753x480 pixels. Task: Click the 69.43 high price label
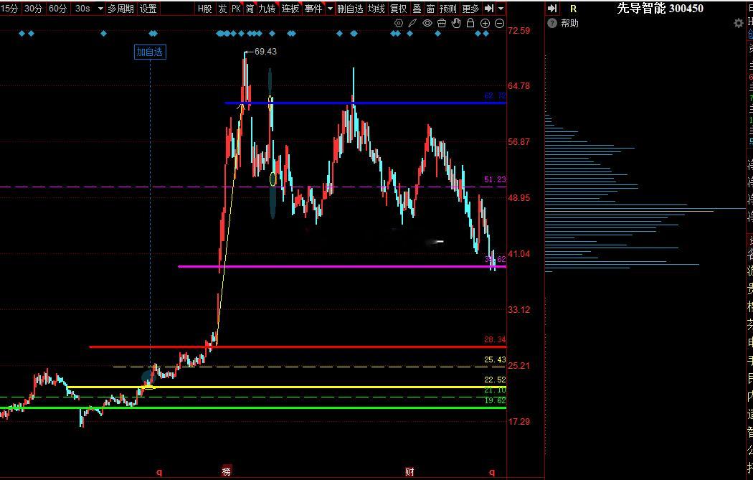pyautogui.click(x=265, y=52)
